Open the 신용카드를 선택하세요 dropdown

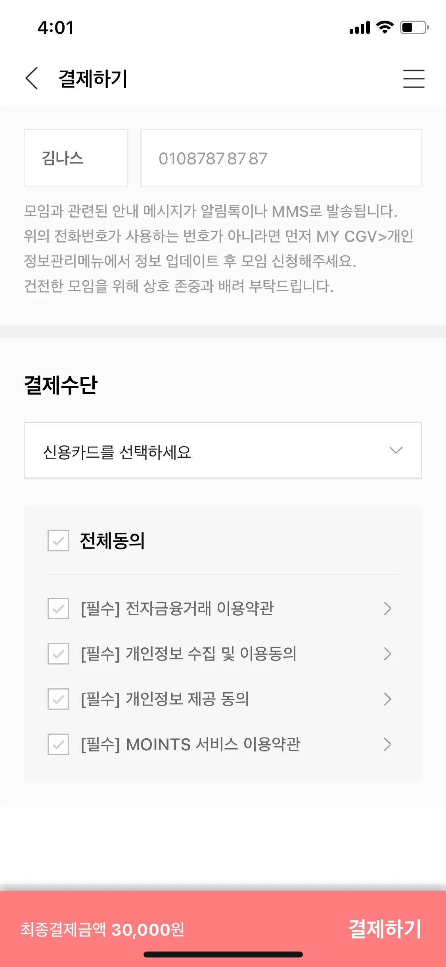pos(223,451)
